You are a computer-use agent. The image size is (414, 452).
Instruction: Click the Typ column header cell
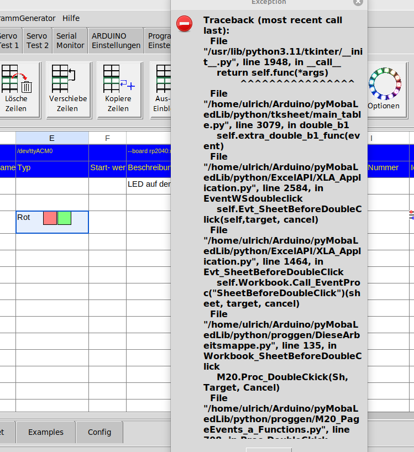click(x=52, y=167)
